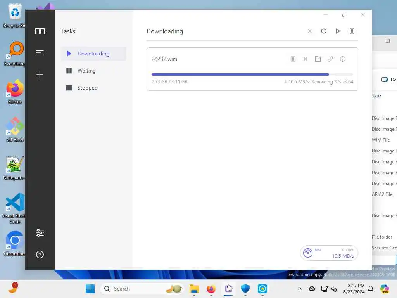Open the shield security app on taskbar
397x298 pixels.
[245, 289]
